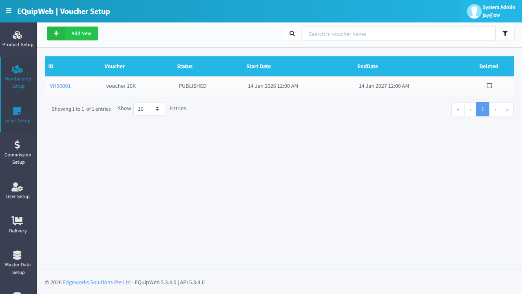The image size is (522, 294).
Task: Expand the Show entries dropdown
Action: click(x=150, y=109)
